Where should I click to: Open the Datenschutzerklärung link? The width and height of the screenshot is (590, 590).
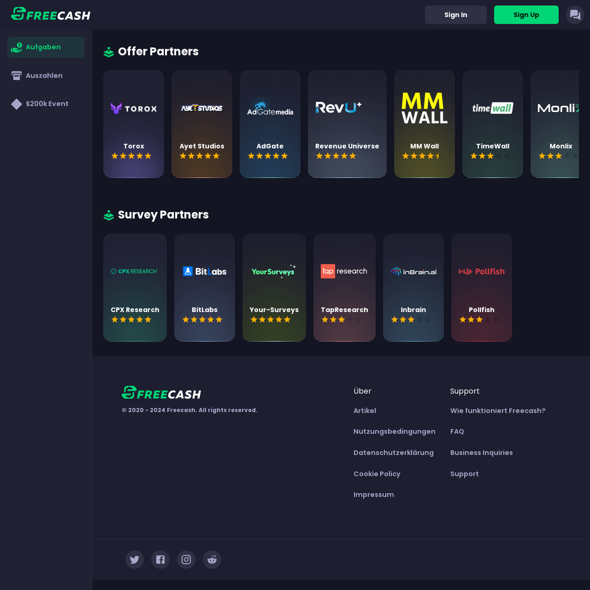[x=394, y=453]
